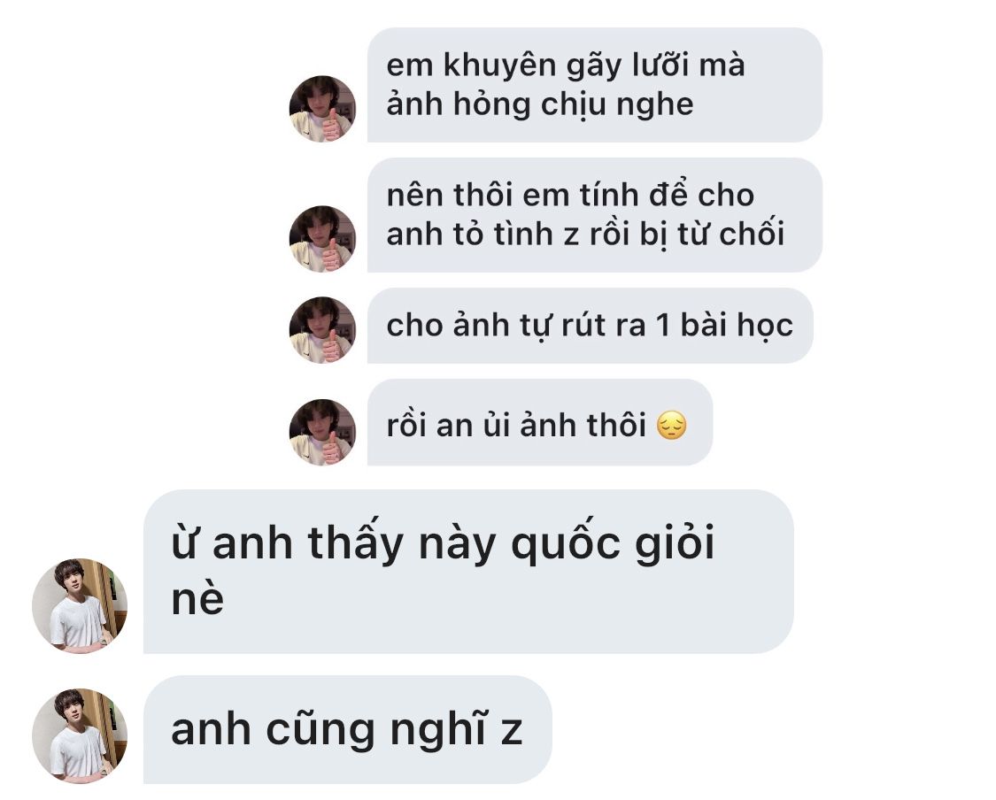Open the white t-shirt avatar beside "ừ anh thấy này"
This screenshot has height=800, width=996.
80,605
